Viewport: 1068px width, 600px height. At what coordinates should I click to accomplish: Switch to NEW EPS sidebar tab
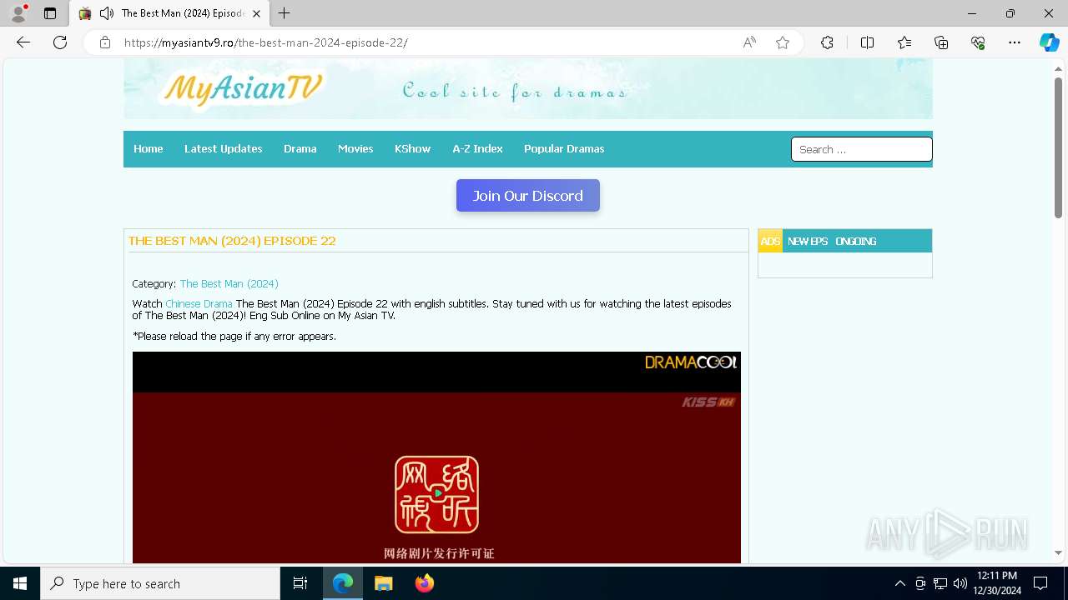808,241
